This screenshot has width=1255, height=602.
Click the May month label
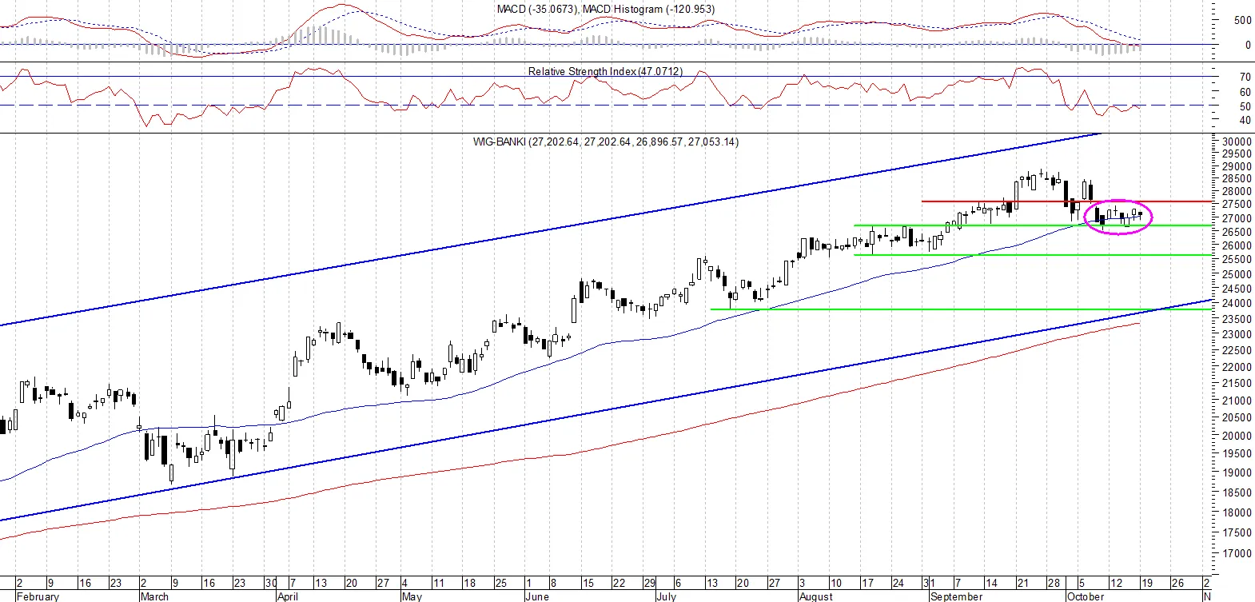coord(412,596)
